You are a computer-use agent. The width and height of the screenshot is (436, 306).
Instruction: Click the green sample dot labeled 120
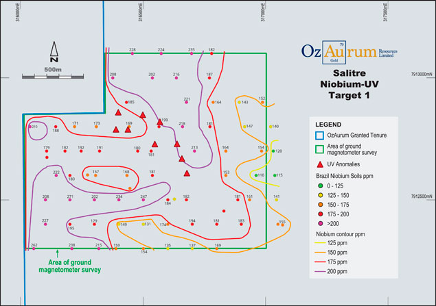273,151
